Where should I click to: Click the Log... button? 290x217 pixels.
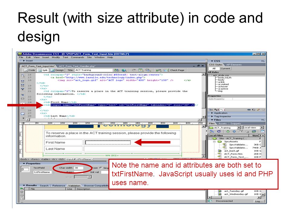(x=259, y=201)
